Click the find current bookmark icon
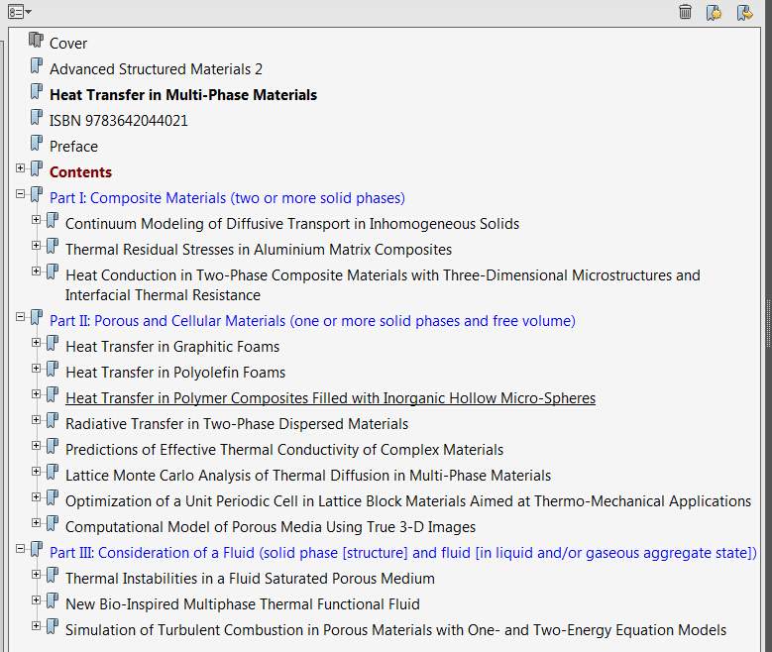The width and height of the screenshot is (772, 652). click(744, 12)
